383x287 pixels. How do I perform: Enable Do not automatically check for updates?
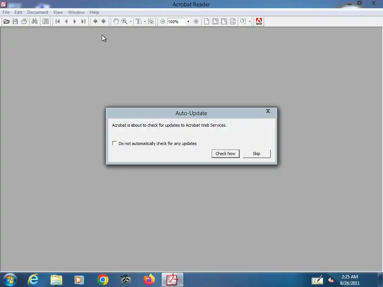(114, 143)
